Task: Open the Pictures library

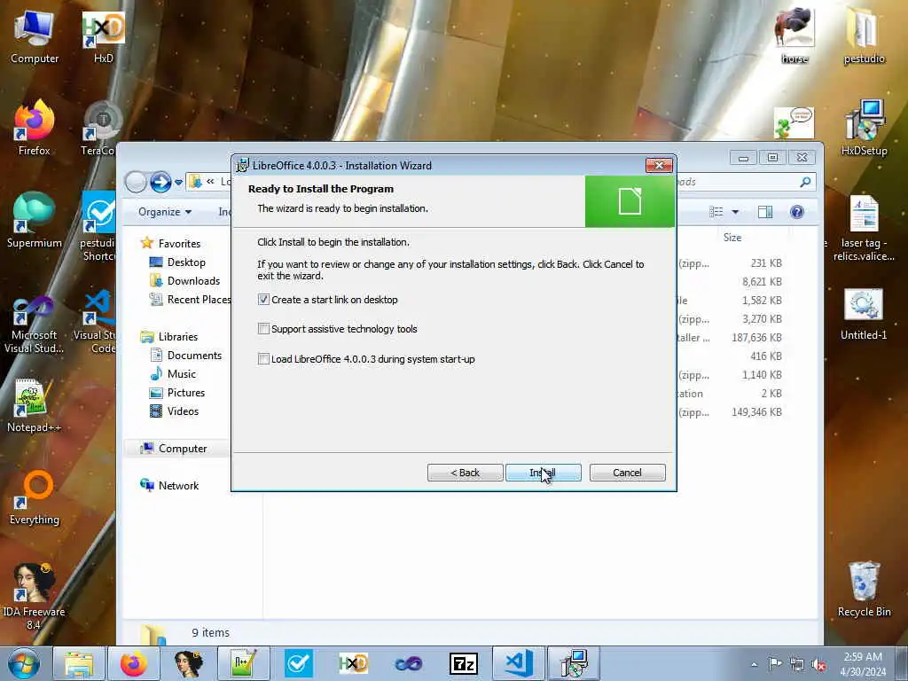Action: (x=186, y=392)
